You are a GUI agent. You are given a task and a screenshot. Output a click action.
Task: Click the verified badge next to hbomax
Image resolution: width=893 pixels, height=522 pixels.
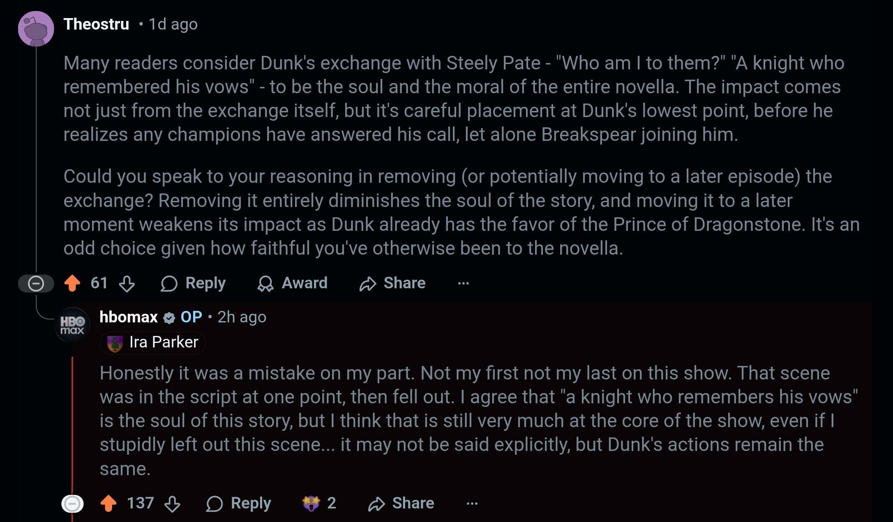tap(169, 317)
